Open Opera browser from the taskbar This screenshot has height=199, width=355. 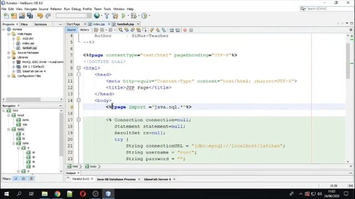[83, 194]
